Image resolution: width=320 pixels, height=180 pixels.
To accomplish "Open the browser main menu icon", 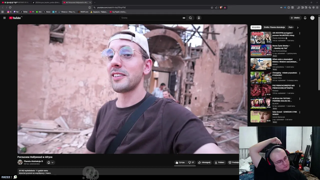I will point(317,7).
